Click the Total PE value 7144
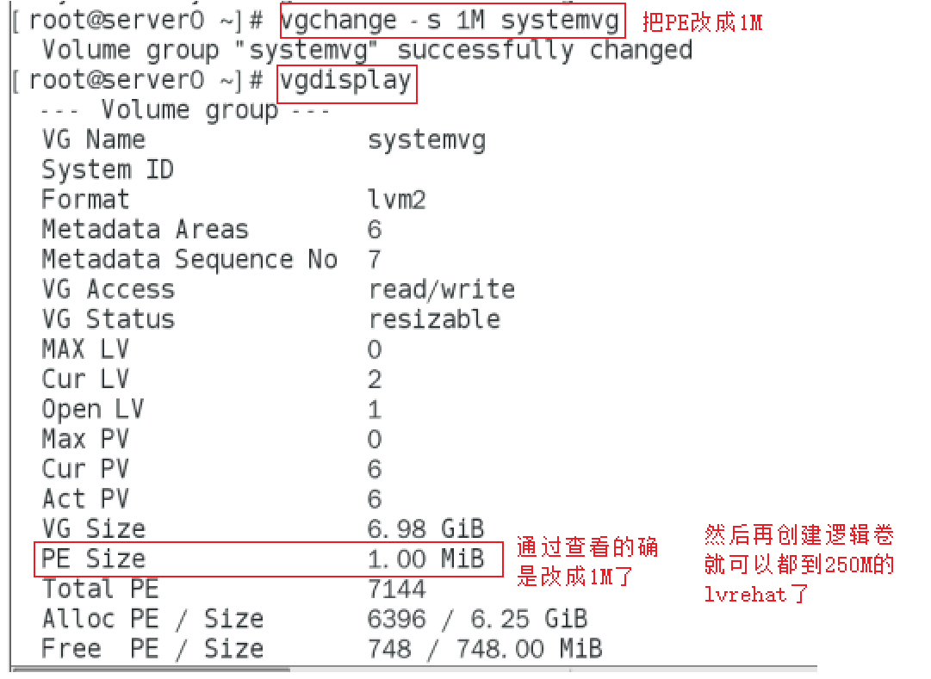Screen dimensions: 931x679 pyautogui.click(x=396, y=589)
